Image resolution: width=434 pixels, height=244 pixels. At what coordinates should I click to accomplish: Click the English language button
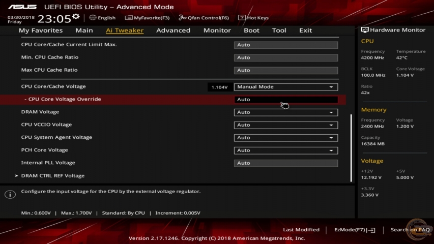(x=102, y=18)
